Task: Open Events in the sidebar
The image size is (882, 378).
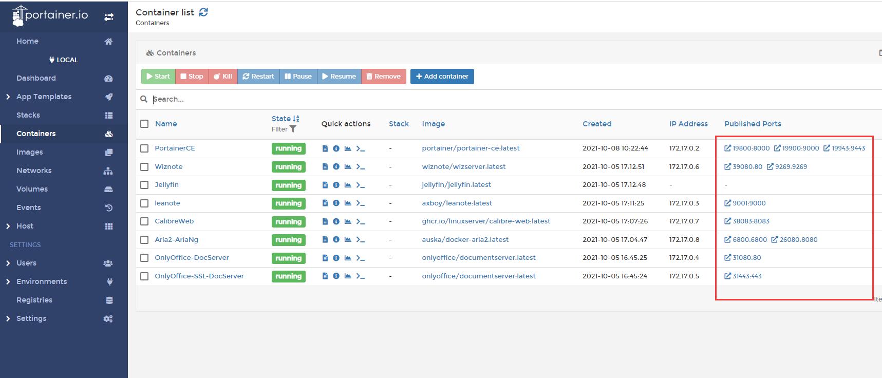Action: [64, 207]
